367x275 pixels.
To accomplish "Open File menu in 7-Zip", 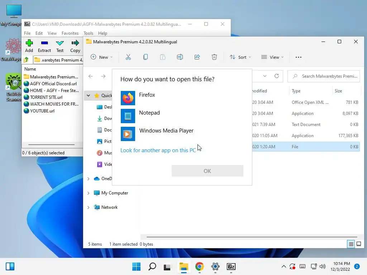I will 27,33.
